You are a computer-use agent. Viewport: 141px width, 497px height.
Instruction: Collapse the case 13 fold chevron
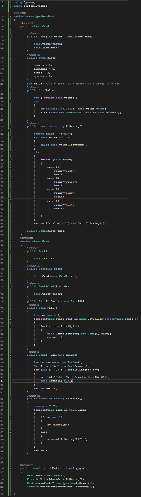pyautogui.click(x=11, y=189)
